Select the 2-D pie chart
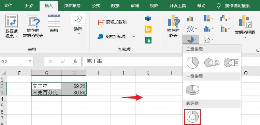Viewport: 260px width, 125px height. (192, 62)
